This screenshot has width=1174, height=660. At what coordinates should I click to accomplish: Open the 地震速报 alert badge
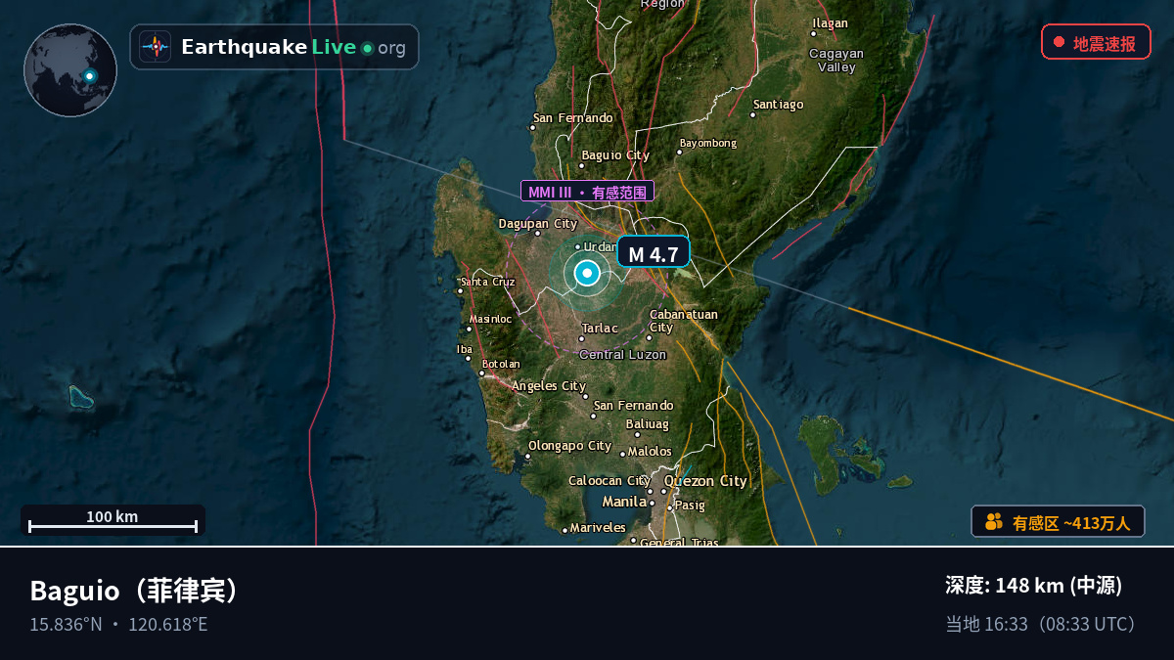1096,42
